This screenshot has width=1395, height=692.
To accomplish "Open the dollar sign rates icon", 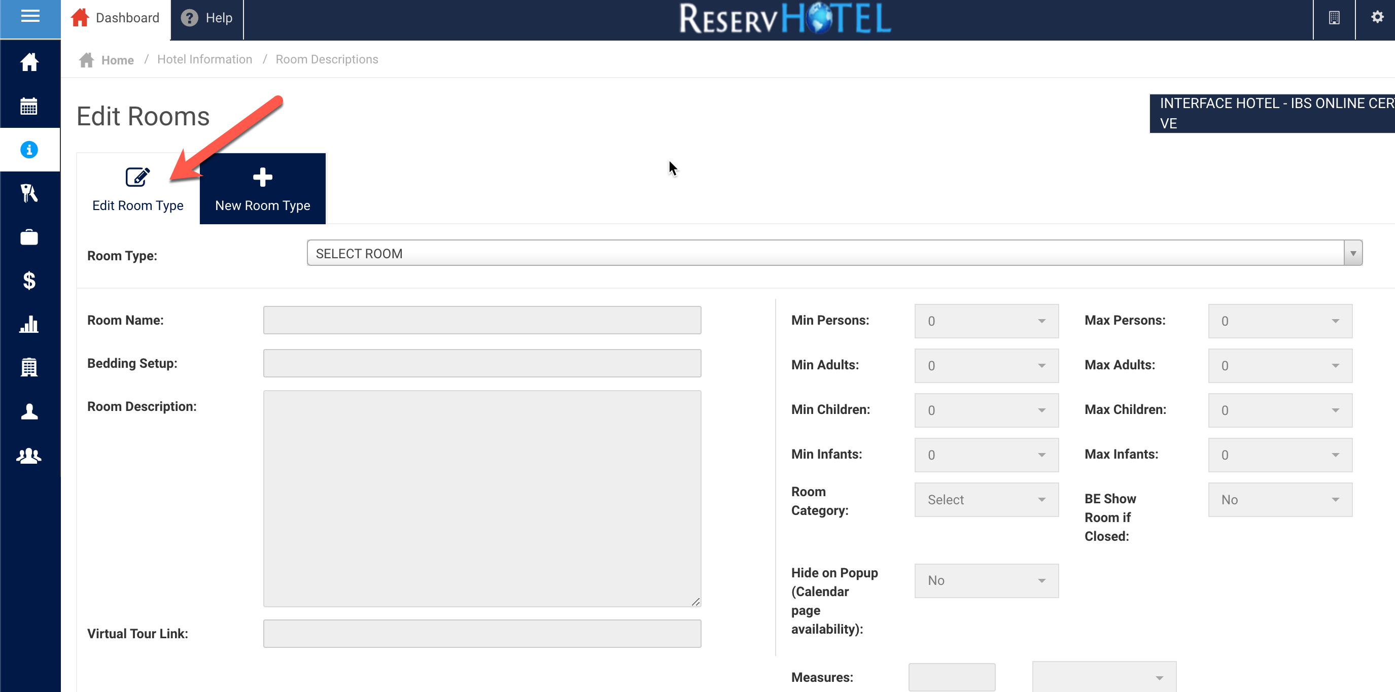I will pos(29,281).
